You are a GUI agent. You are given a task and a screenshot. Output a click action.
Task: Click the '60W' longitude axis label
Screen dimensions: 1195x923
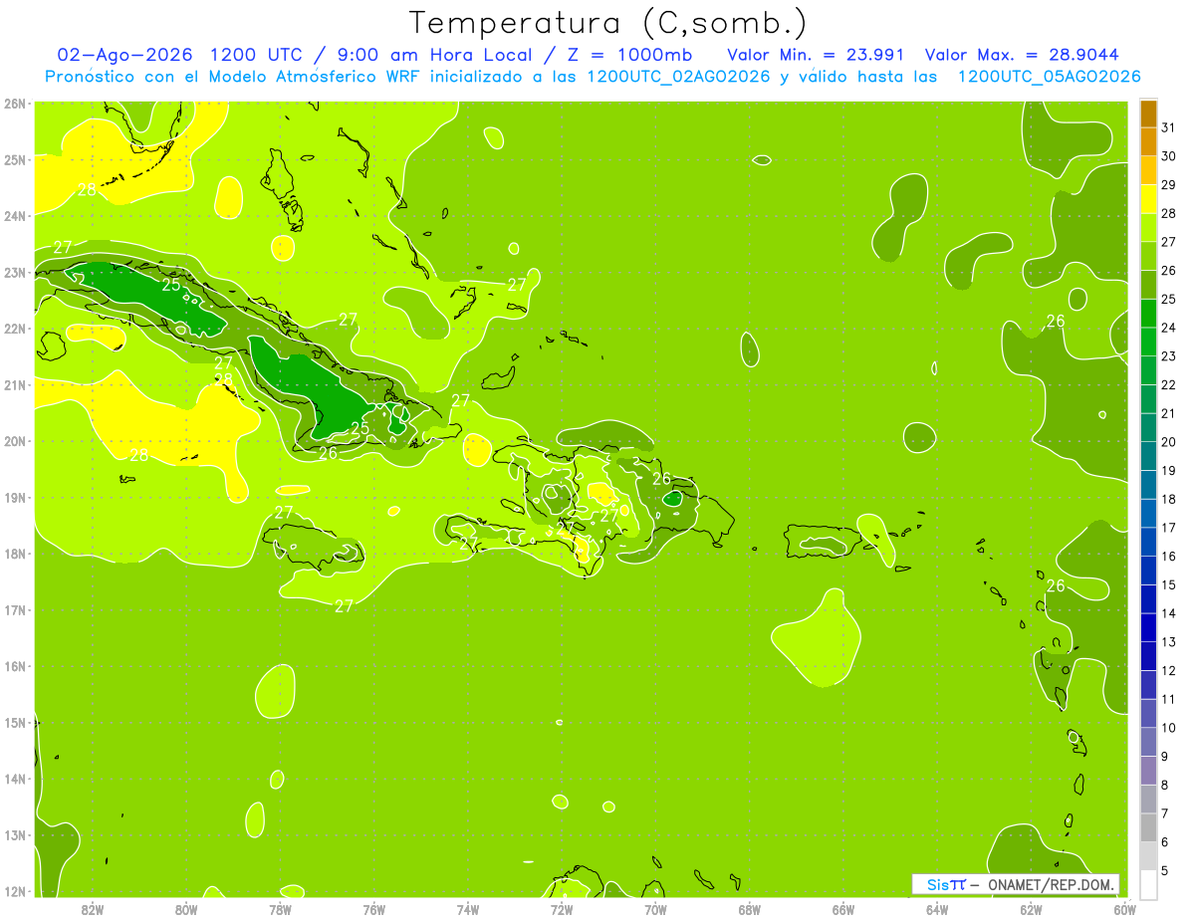tap(1124, 909)
